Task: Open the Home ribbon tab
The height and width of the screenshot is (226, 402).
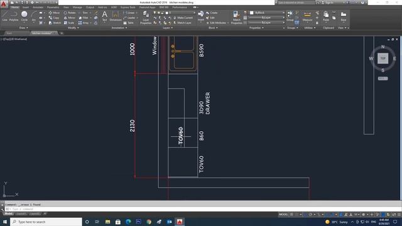Action: pos(15,8)
